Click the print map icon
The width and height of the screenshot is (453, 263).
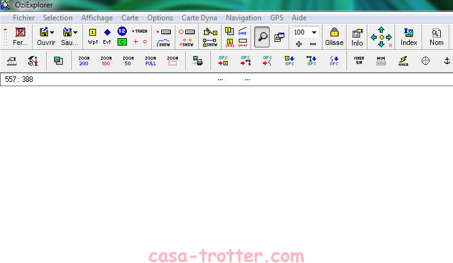coord(198,61)
